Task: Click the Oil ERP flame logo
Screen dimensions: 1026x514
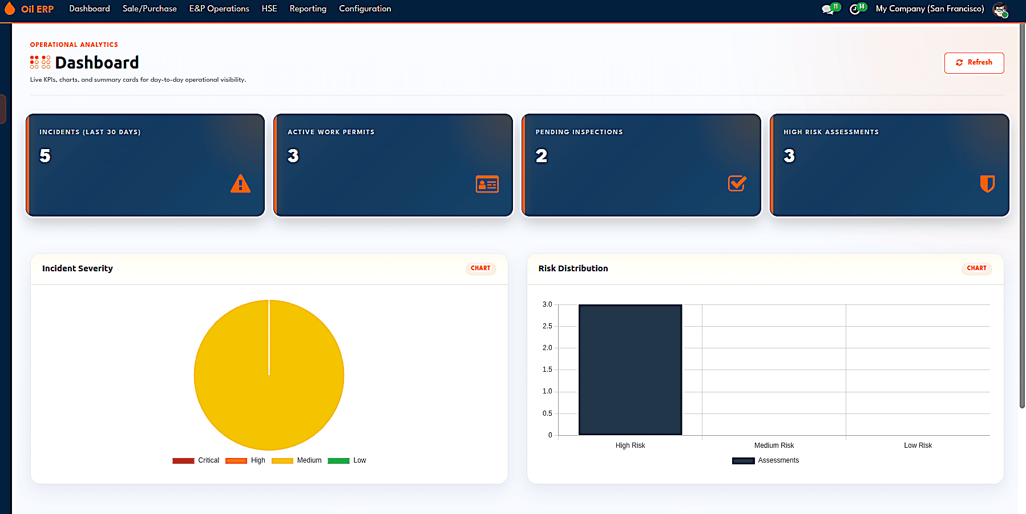Action: point(10,9)
